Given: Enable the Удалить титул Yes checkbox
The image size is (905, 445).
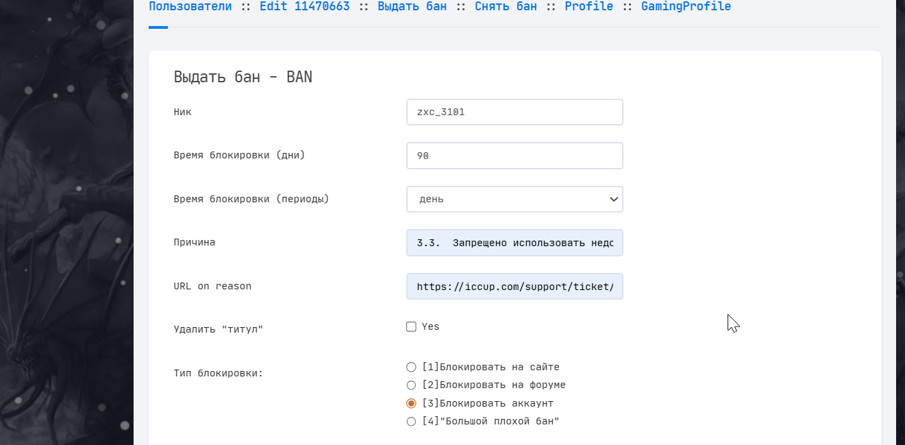Looking at the screenshot, I should click(411, 327).
